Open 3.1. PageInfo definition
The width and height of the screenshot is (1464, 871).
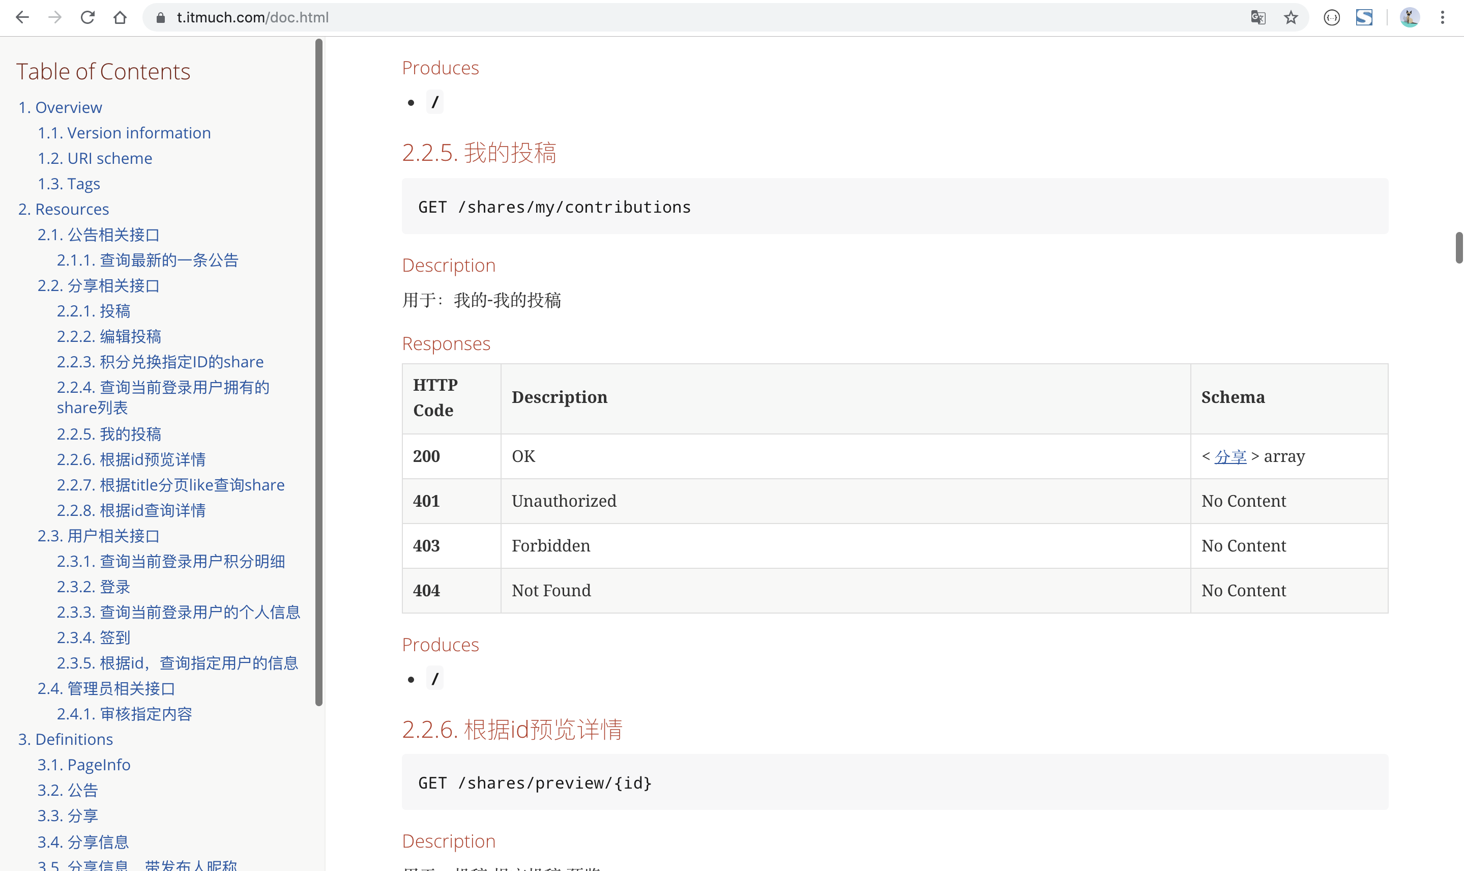point(84,765)
